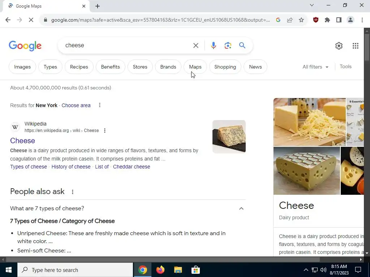Open more options beside Wikipedia result URL
The width and height of the screenshot is (370, 277).
tap(105, 131)
